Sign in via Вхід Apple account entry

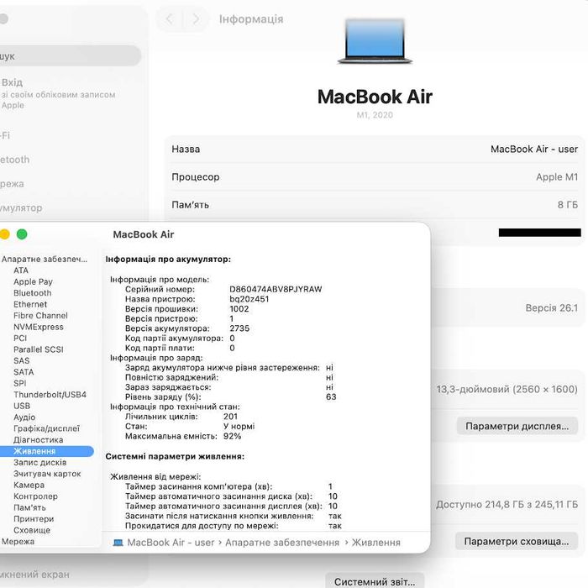tap(60, 93)
